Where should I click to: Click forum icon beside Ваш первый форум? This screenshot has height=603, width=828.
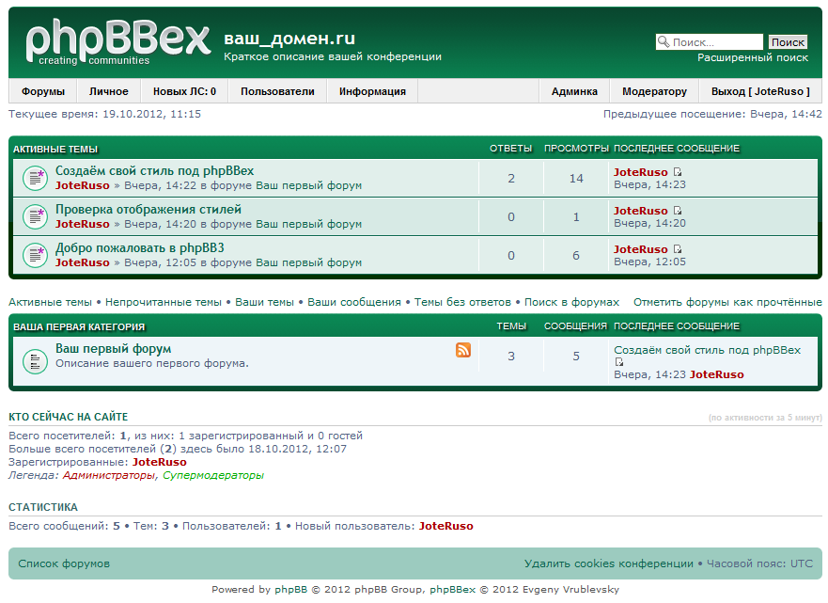tap(35, 360)
